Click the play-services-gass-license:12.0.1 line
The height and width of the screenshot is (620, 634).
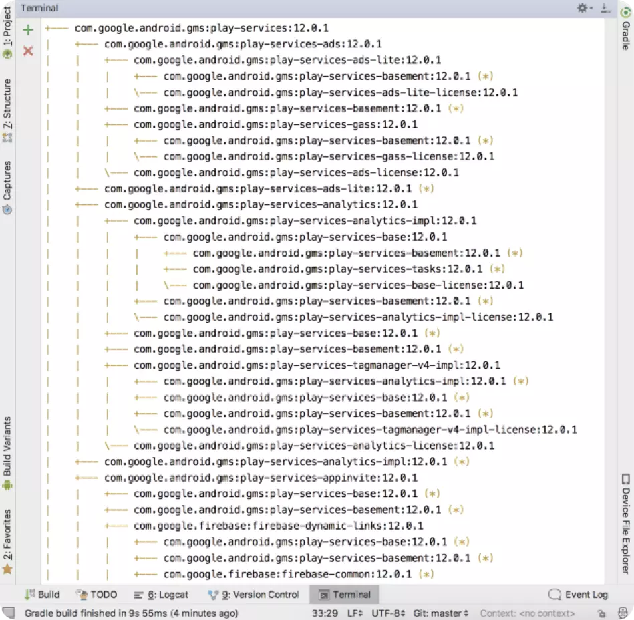pos(329,157)
